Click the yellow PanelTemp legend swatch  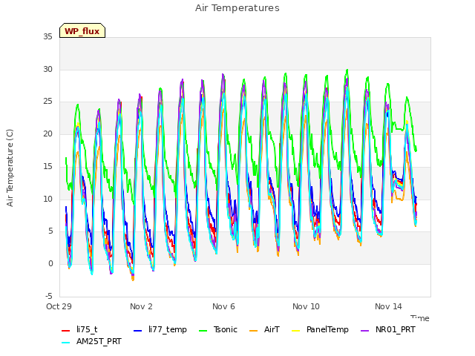[x=295, y=331]
